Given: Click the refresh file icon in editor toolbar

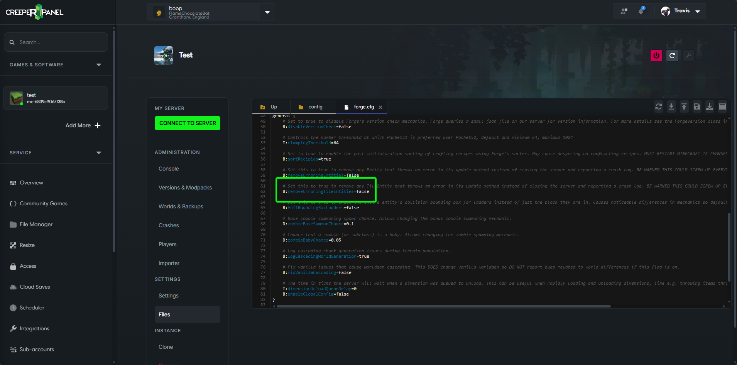Looking at the screenshot, I should [659, 106].
